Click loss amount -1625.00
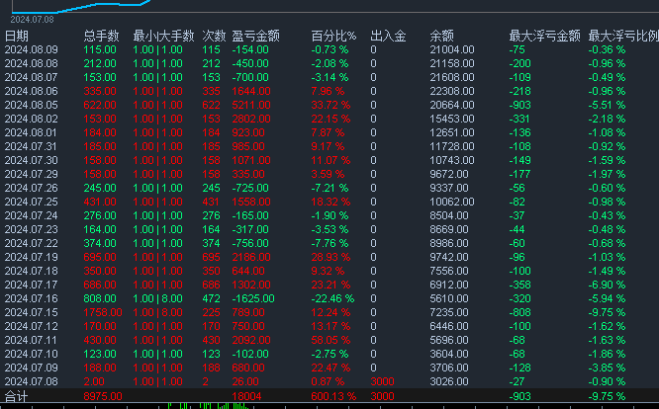 (x=253, y=299)
